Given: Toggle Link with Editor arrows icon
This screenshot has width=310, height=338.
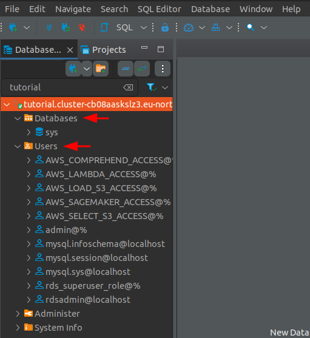Looking at the screenshot, I should (142, 69).
